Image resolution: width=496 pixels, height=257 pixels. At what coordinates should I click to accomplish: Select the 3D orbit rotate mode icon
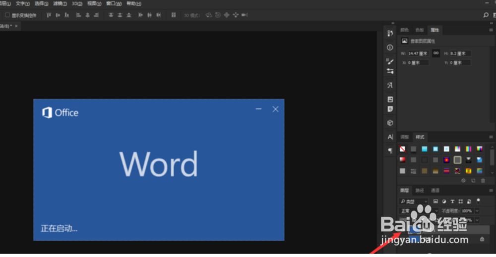point(208,15)
